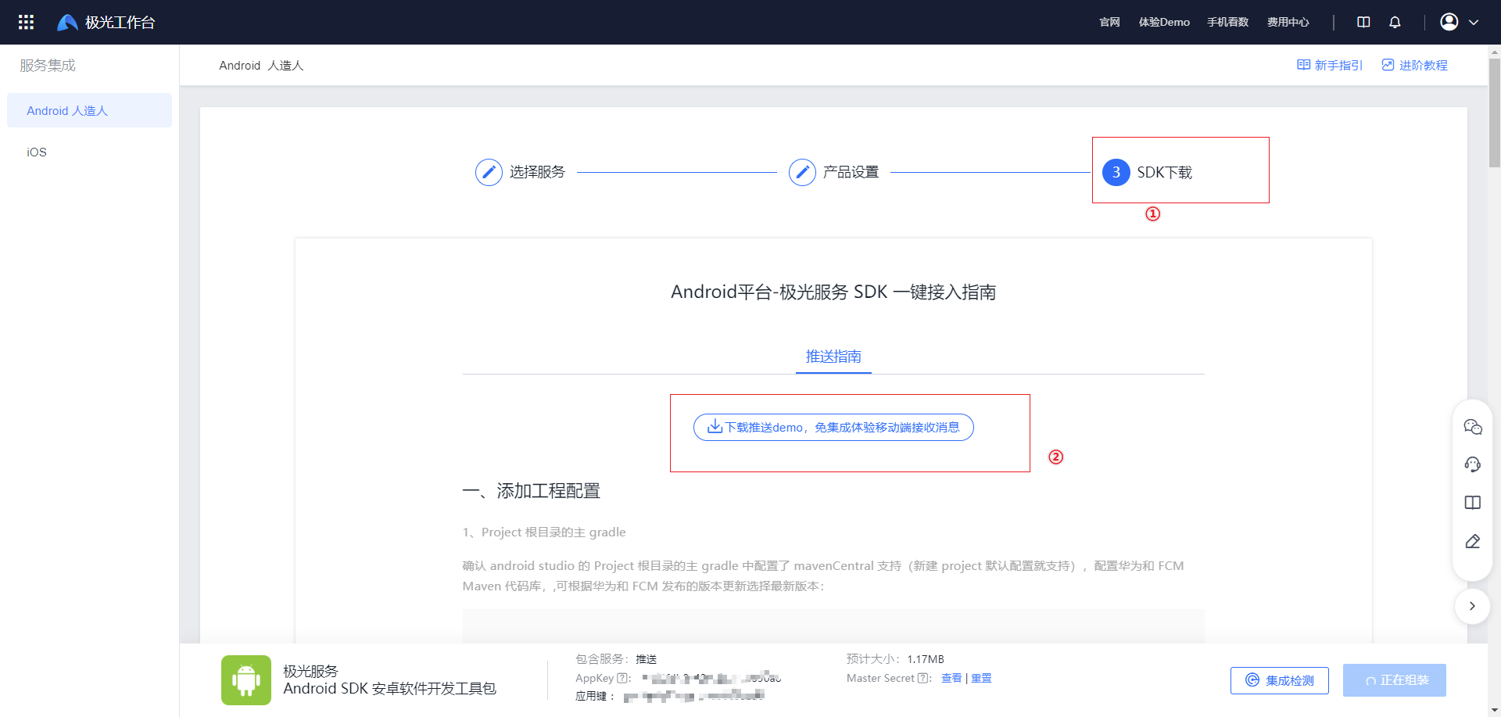Select iOS in the sidebar
This screenshot has height=717, width=1501.
37,152
